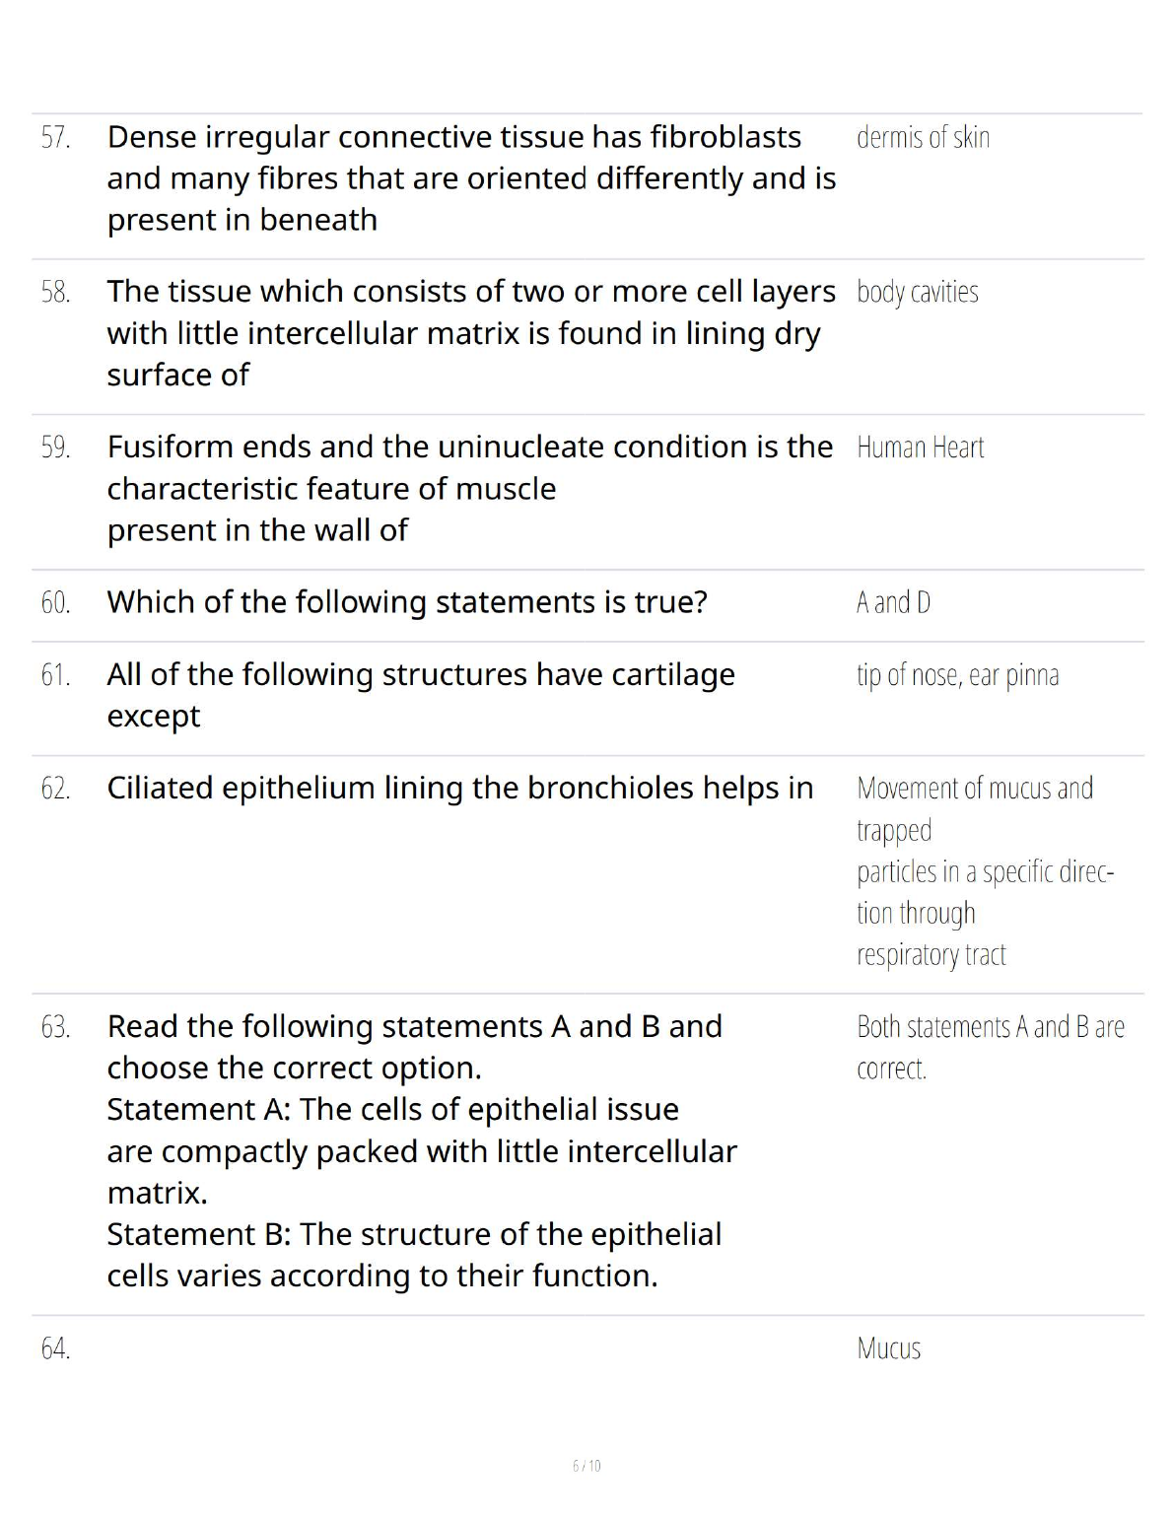Click the question number 60 label
The width and height of the screenshot is (1173, 1518).
55,602
